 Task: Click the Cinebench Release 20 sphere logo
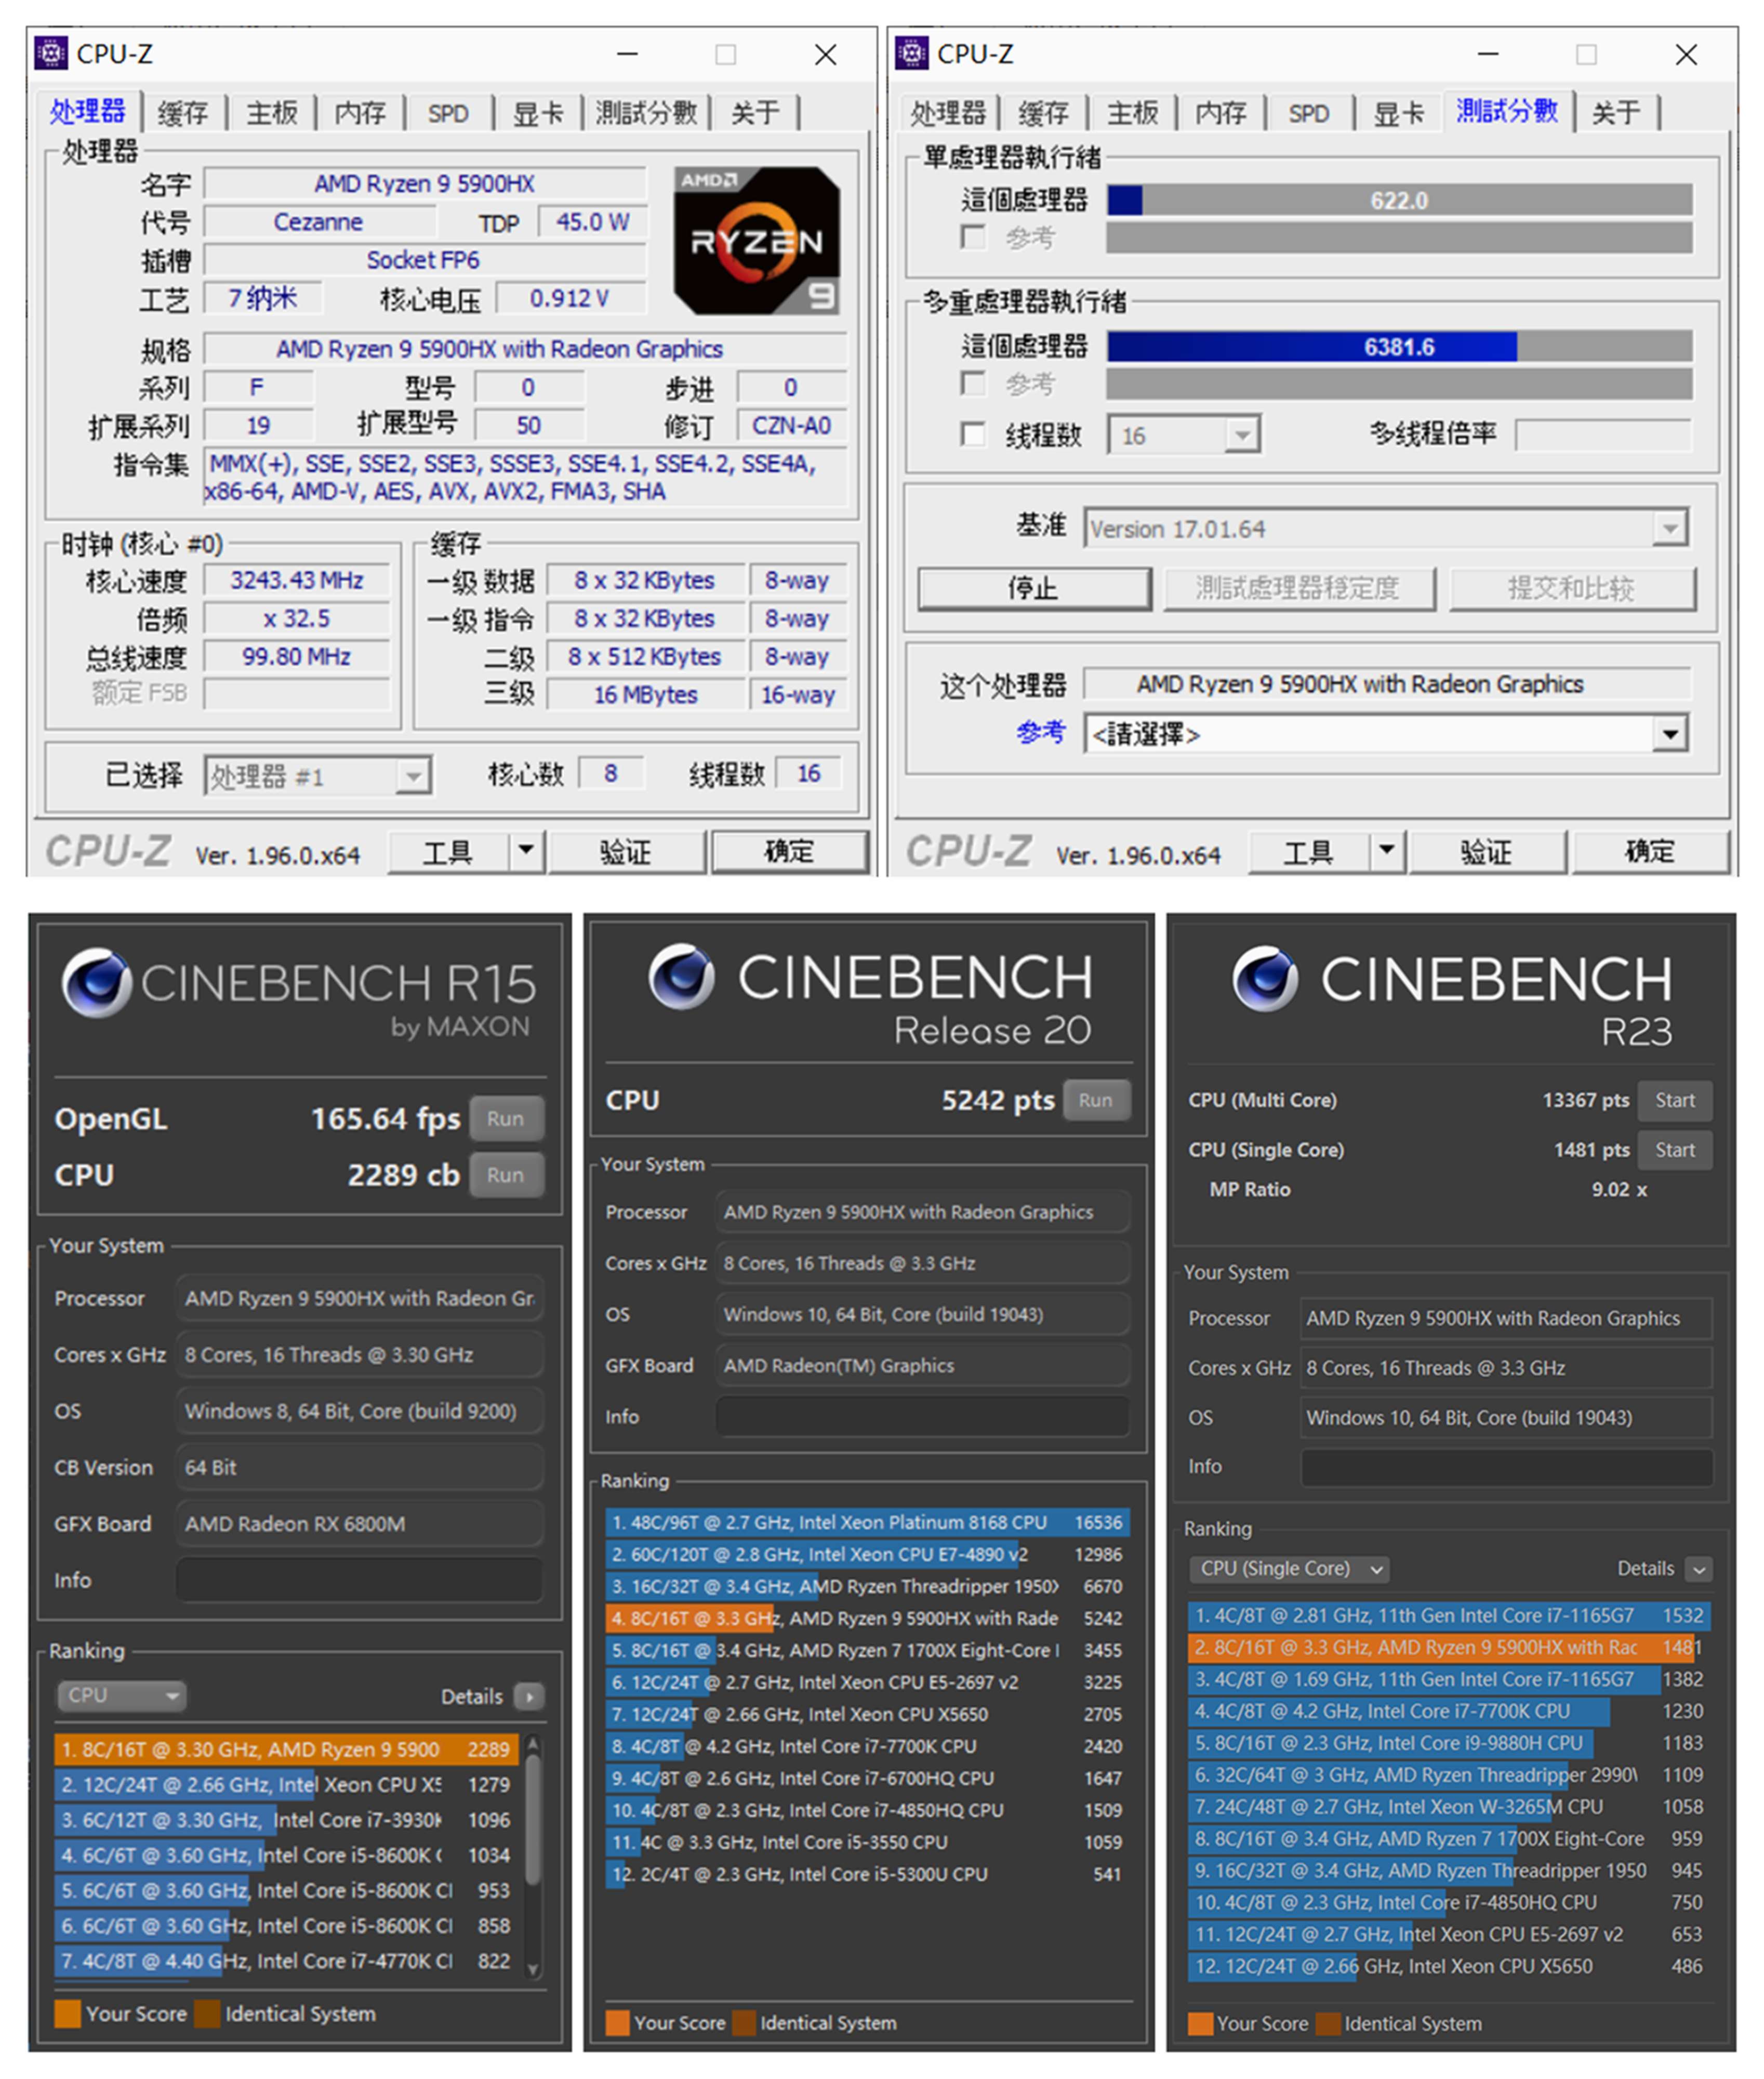click(681, 977)
